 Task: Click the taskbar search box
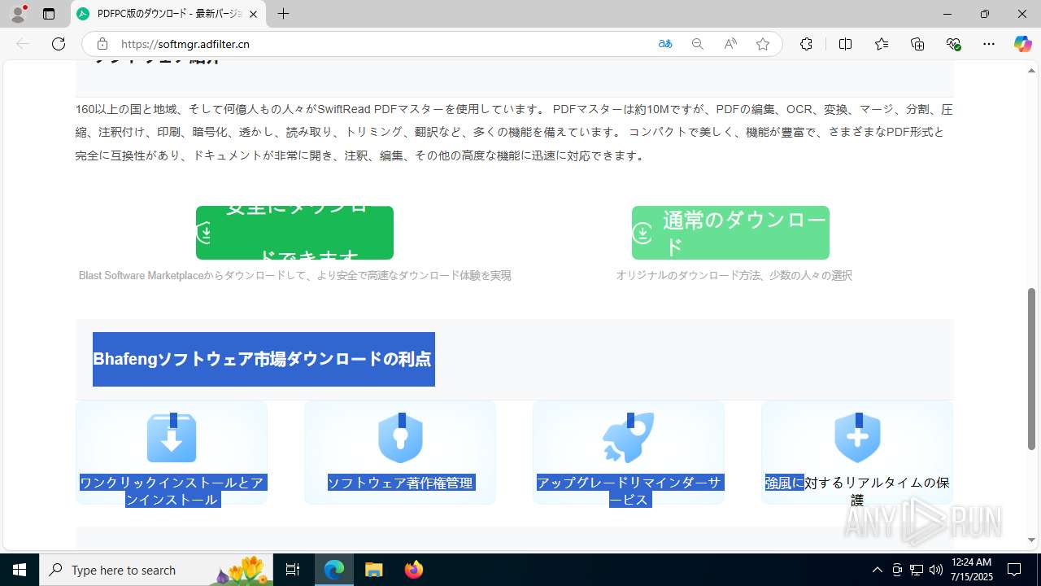pos(156,570)
